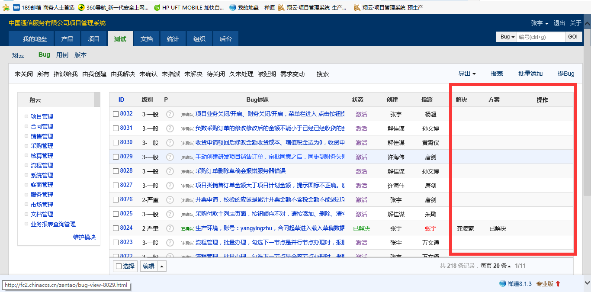Open the 张宇 user account dropdown
This screenshot has width=591, height=292.
tap(540, 23)
